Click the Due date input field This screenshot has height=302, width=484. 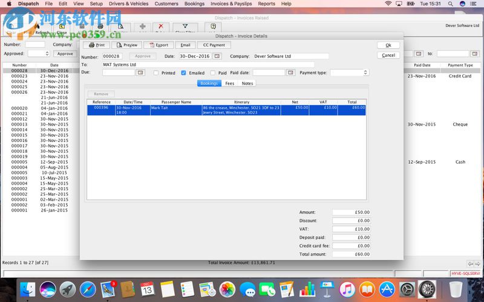tap(119, 72)
